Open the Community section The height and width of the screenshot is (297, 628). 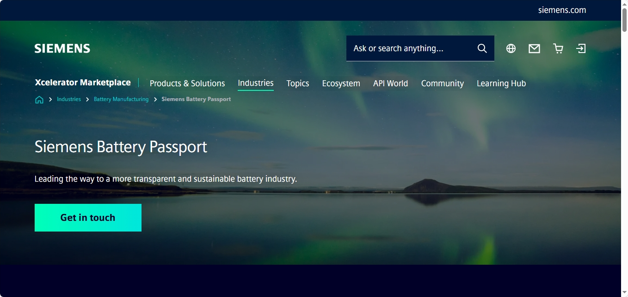click(x=442, y=83)
